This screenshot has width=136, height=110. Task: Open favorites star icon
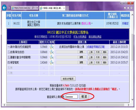coord(128,8)
